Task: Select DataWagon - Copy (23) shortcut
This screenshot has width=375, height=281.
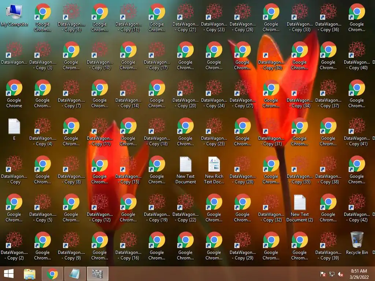Action: tap(214, 18)
